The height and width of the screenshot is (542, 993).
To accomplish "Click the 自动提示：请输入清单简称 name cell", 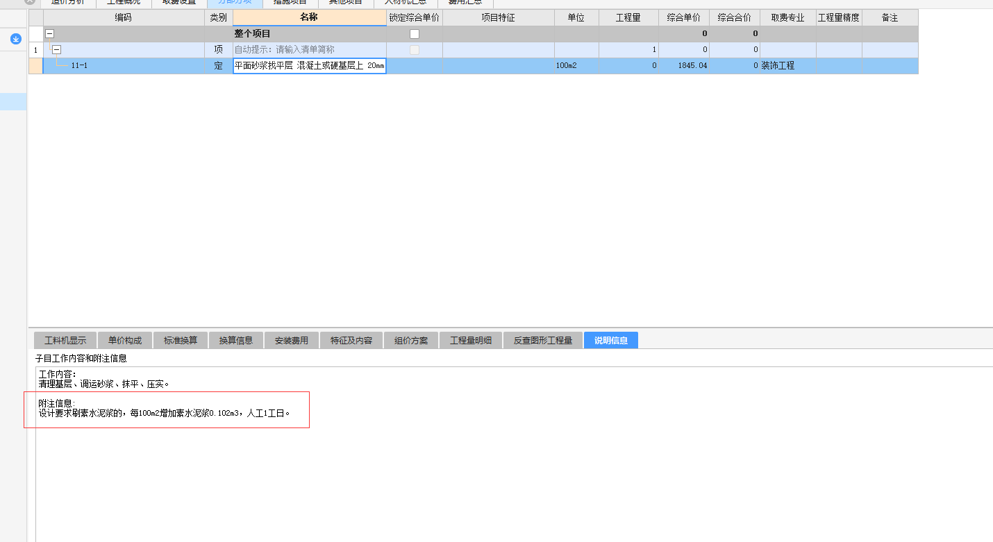I will (x=310, y=50).
